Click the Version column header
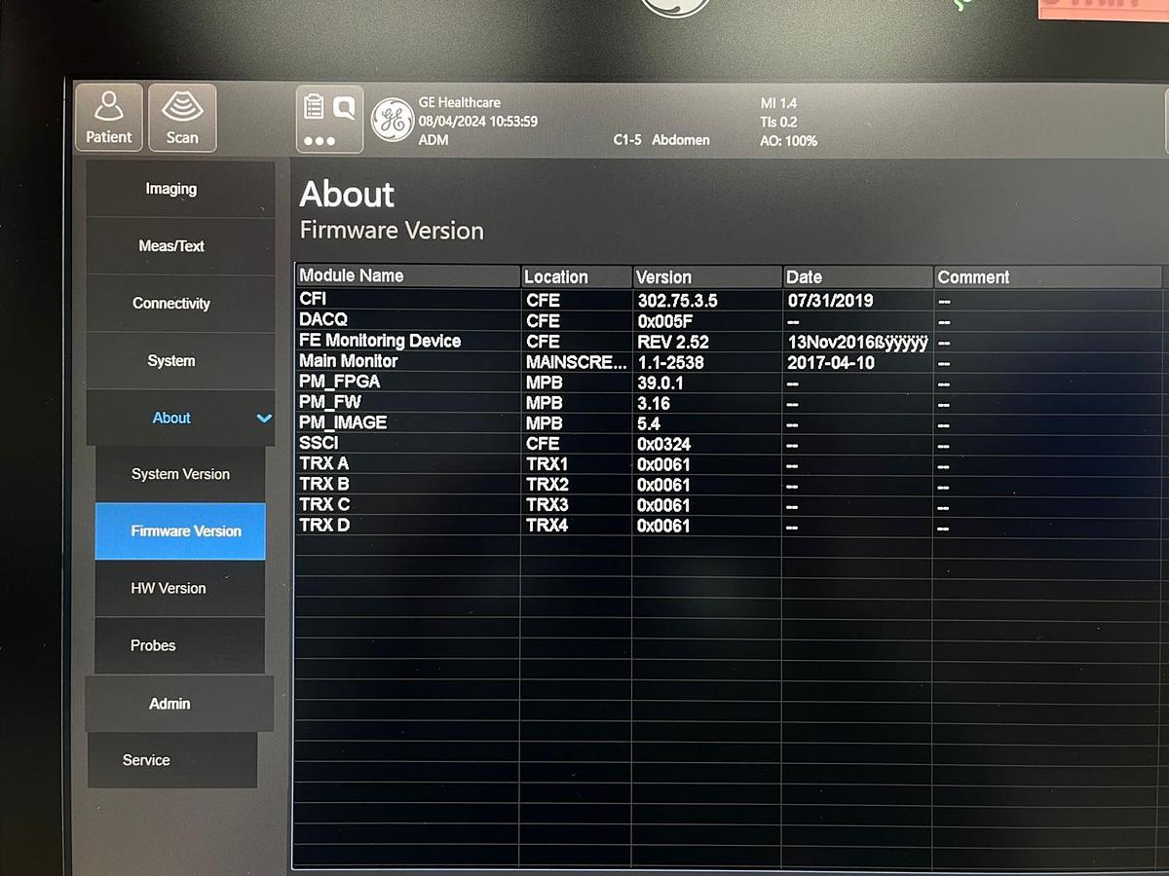1169x876 pixels. coord(663,275)
